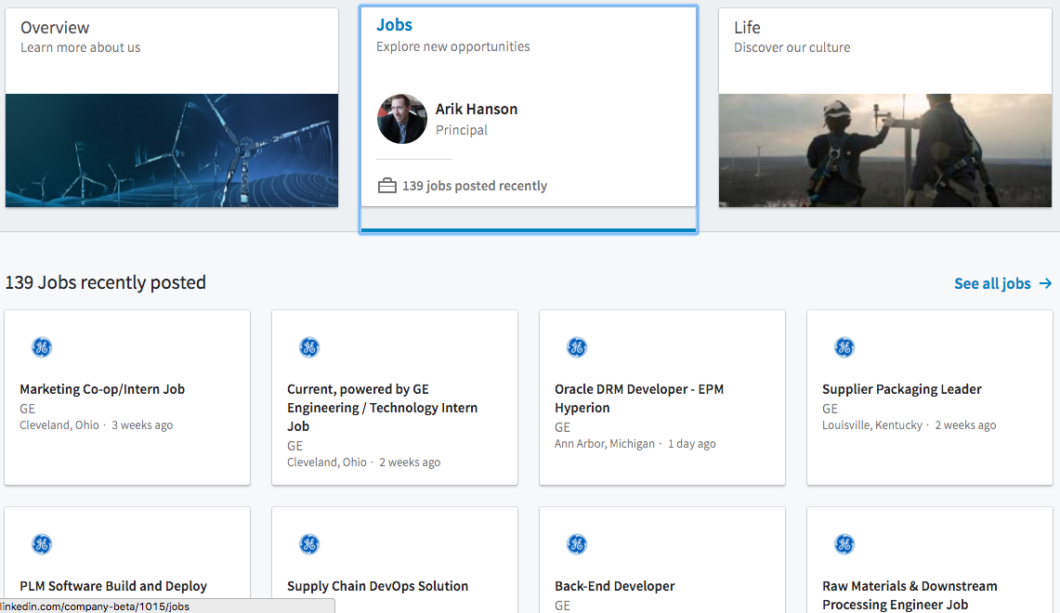Open Raw Materials & Downstream Processing Engineer Job
The width and height of the screenshot is (1060, 613).
(910, 594)
